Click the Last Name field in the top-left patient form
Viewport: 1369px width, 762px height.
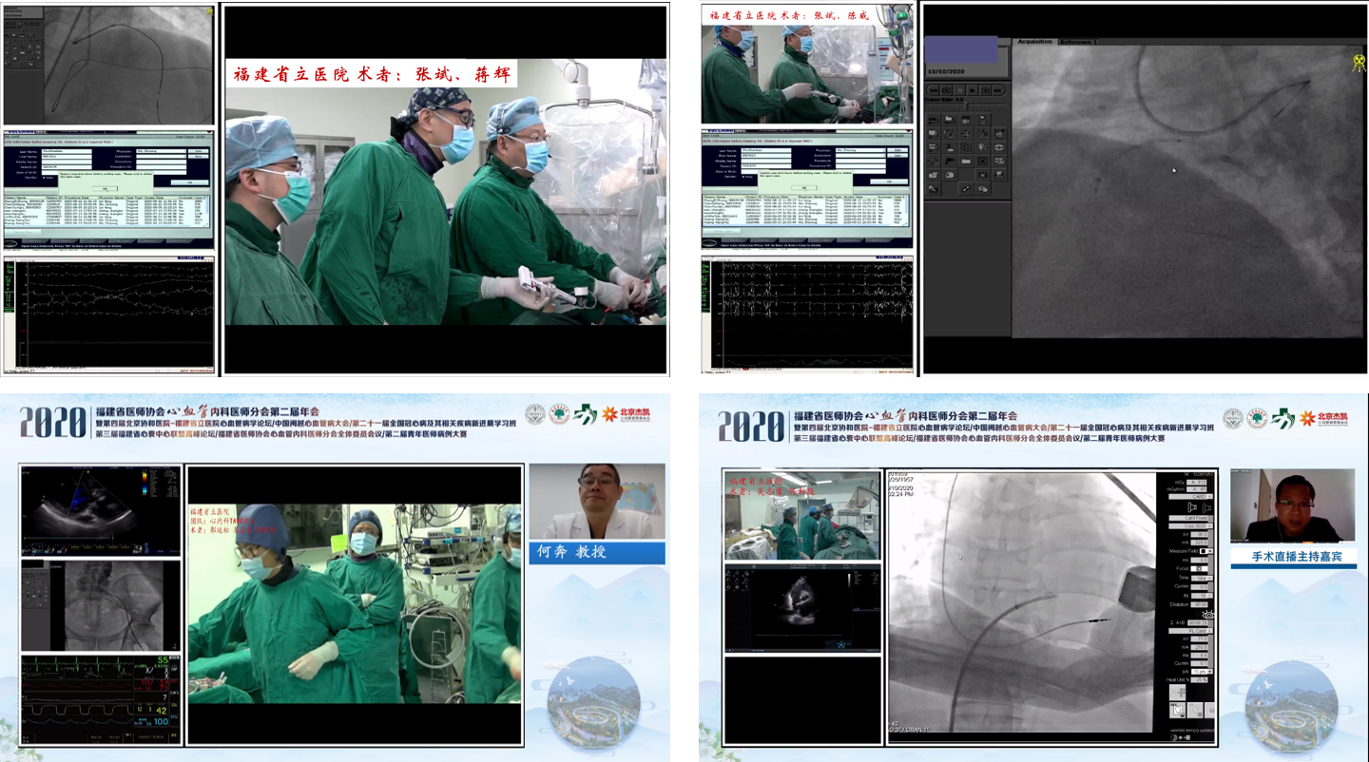tap(67, 150)
